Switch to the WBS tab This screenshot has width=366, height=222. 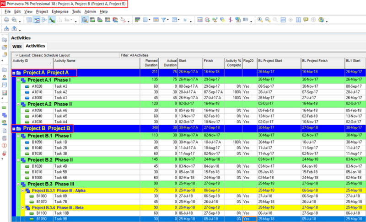coord(17,46)
